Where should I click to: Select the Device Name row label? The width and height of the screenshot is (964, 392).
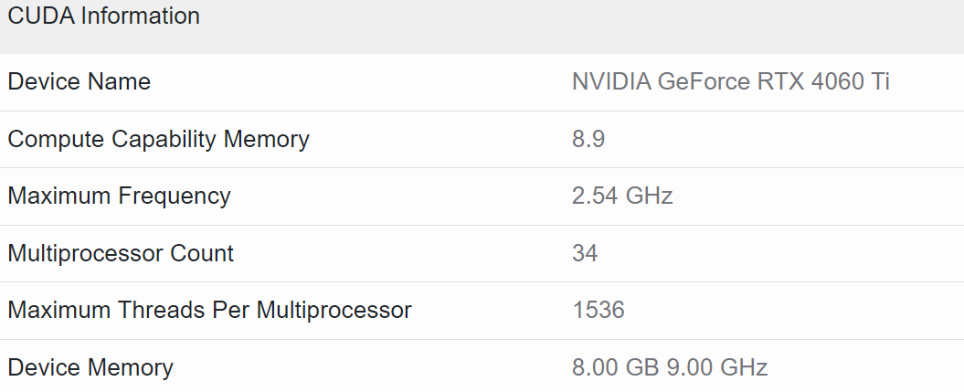(x=79, y=82)
